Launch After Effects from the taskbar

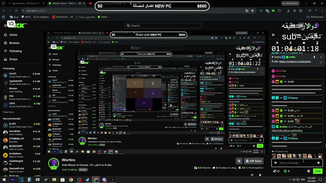(x=13, y=180)
